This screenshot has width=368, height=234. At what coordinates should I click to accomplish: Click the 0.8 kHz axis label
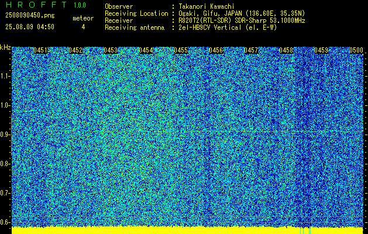click(x=5, y=164)
